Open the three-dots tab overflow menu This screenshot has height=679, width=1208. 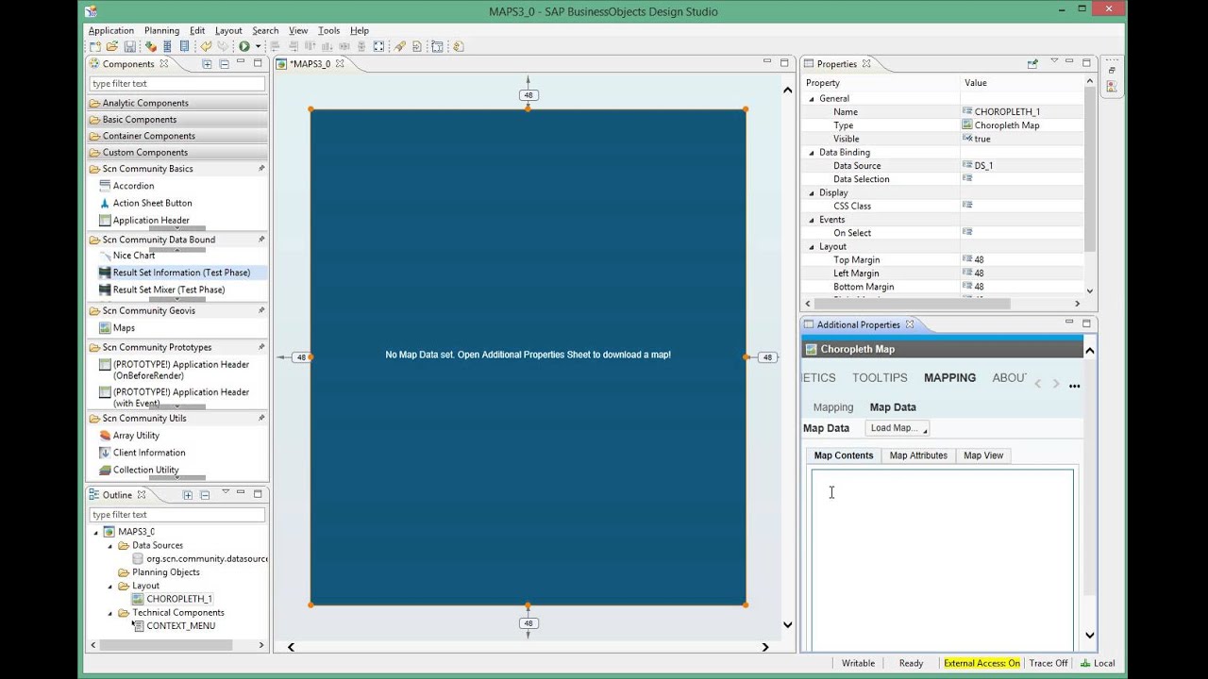pos(1074,386)
